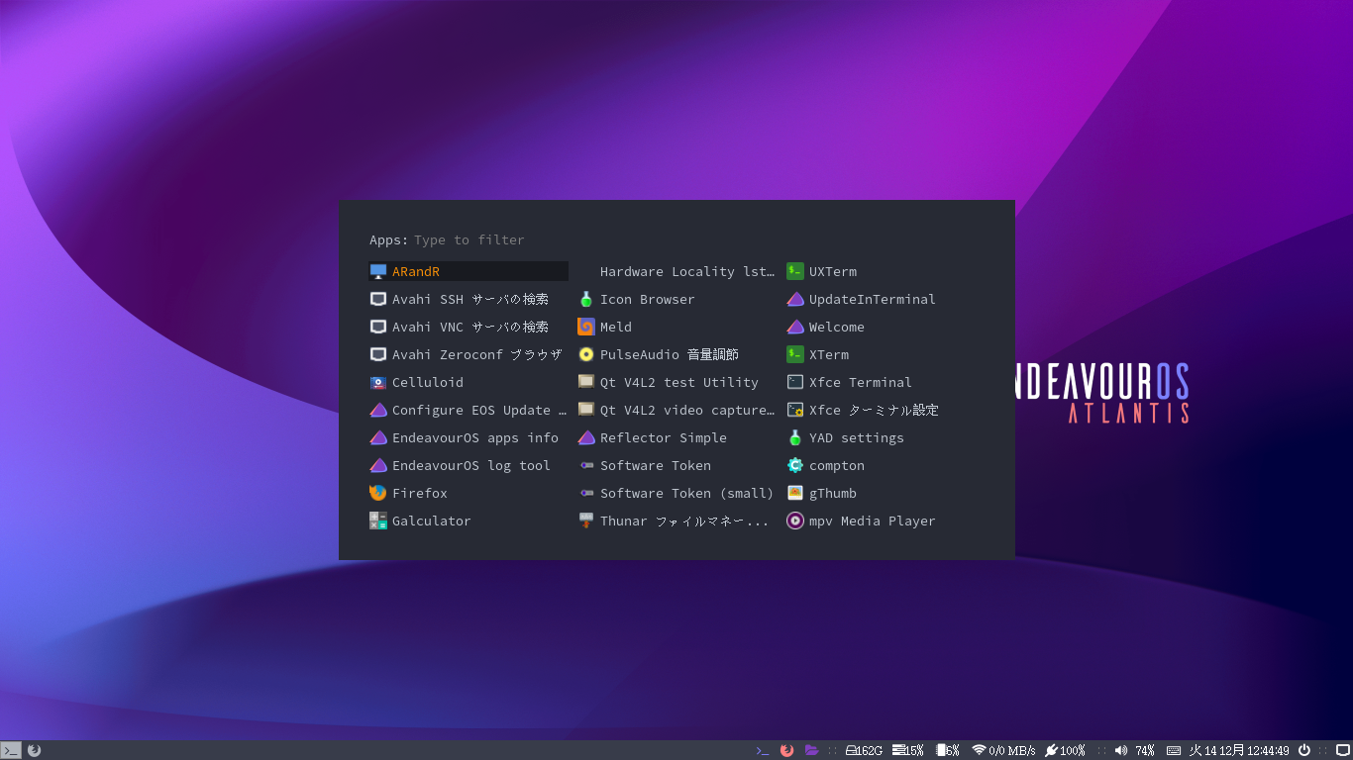Open Avahi SSH server browser entry
1353x760 pixels.
click(x=468, y=299)
